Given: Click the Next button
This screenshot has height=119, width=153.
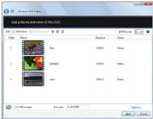Looking at the screenshot, I should click(128, 114).
